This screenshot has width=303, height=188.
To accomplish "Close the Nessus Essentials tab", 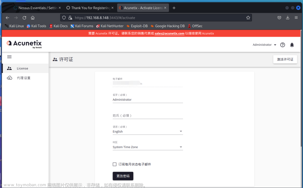I will point(60,8).
